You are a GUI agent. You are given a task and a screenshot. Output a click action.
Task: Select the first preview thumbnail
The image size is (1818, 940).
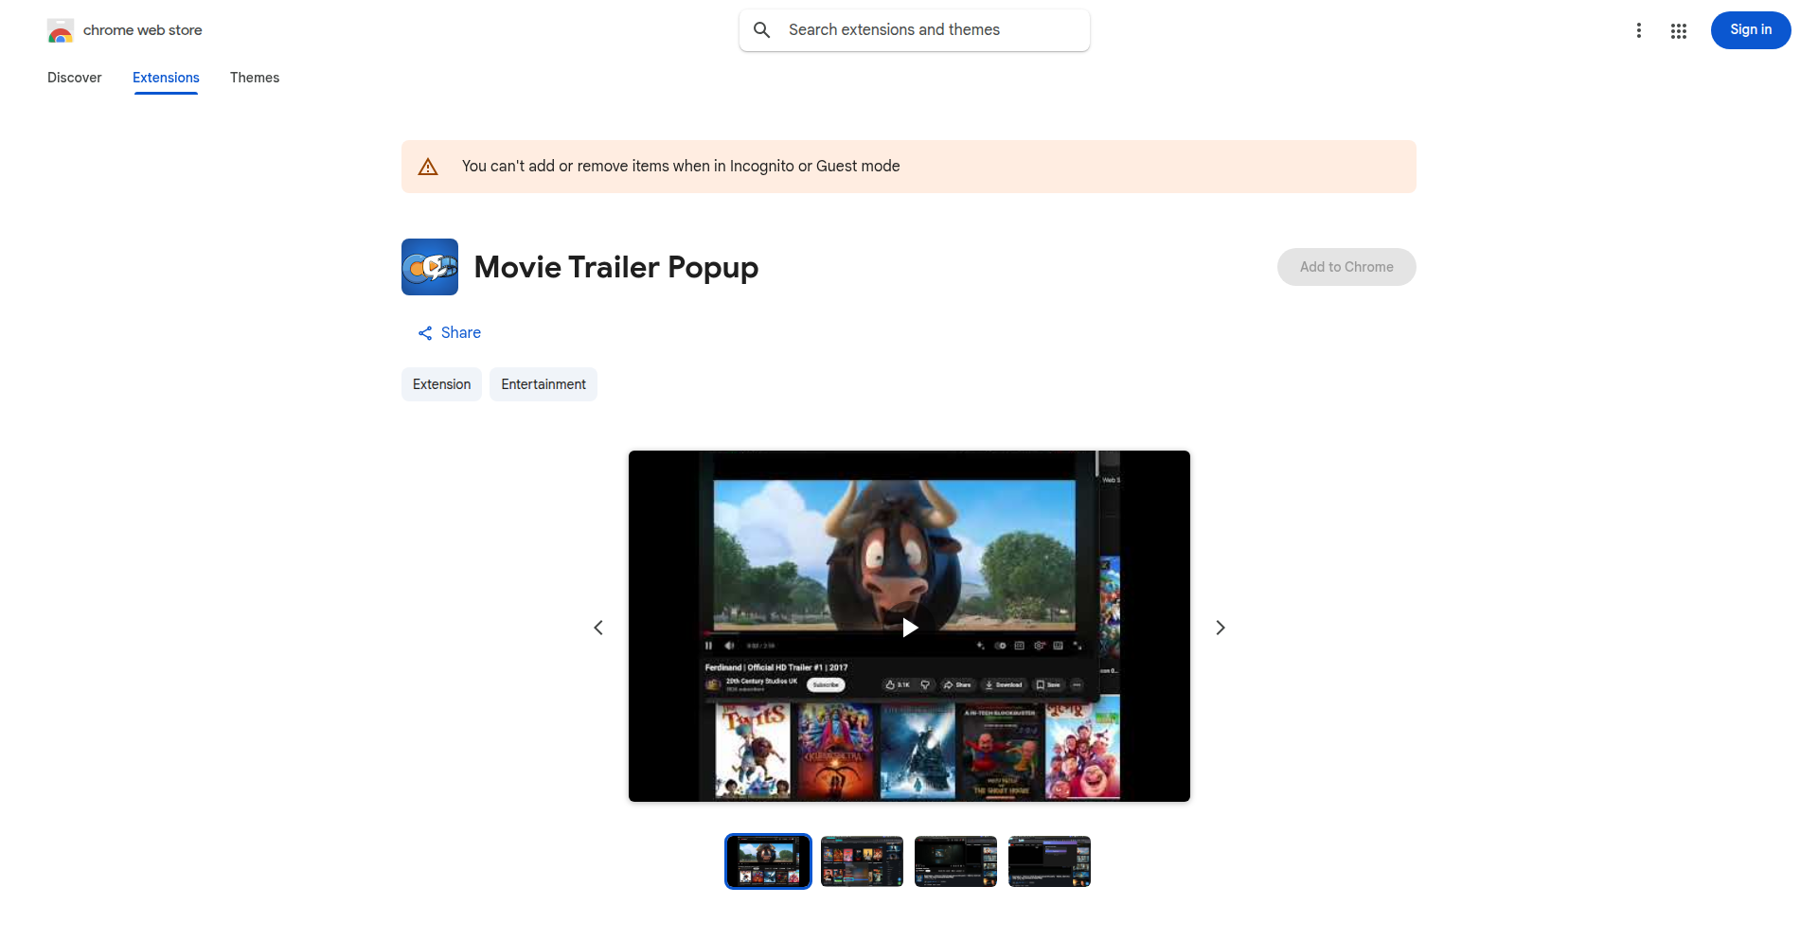pyautogui.click(x=768, y=861)
